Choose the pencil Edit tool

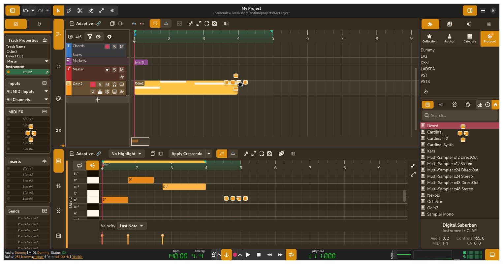click(69, 11)
